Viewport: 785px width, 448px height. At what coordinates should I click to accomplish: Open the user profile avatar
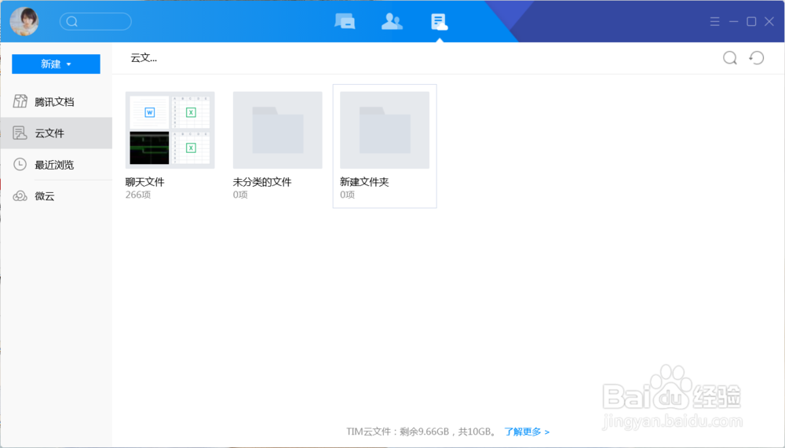tap(24, 21)
